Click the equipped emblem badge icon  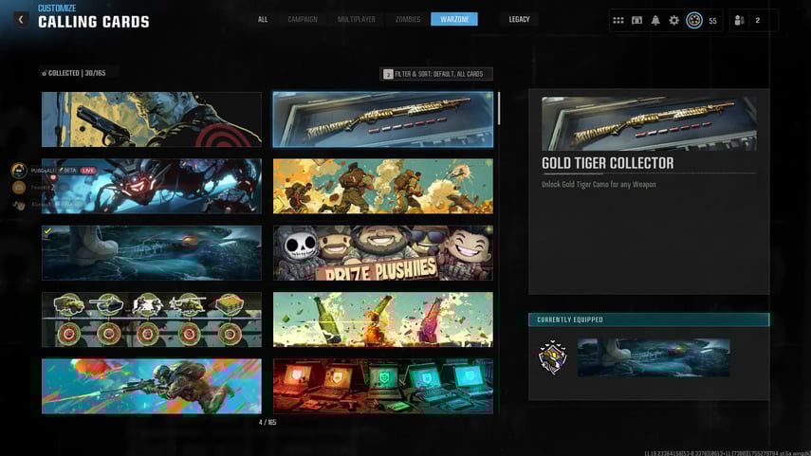point(552,357)
